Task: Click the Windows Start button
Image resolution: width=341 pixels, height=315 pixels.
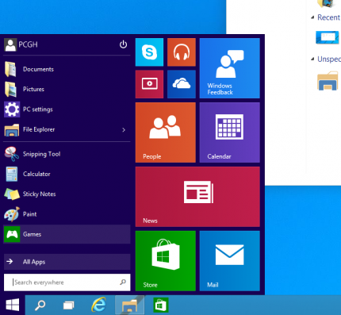Action: [13, 305]
